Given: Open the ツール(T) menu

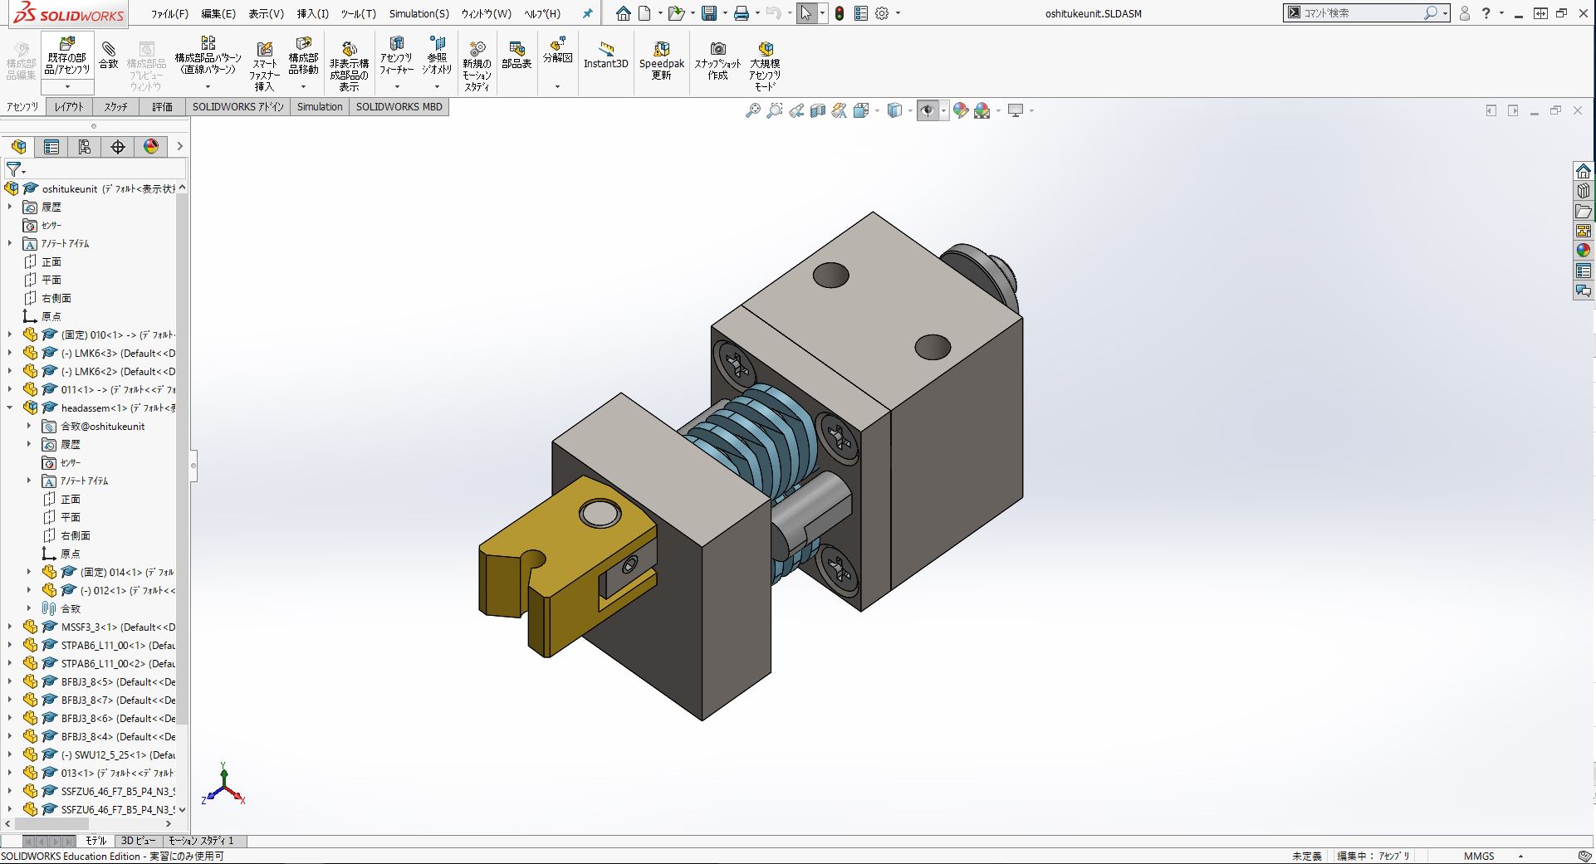Looking at the screenshot, I should [x=358, y=13].
